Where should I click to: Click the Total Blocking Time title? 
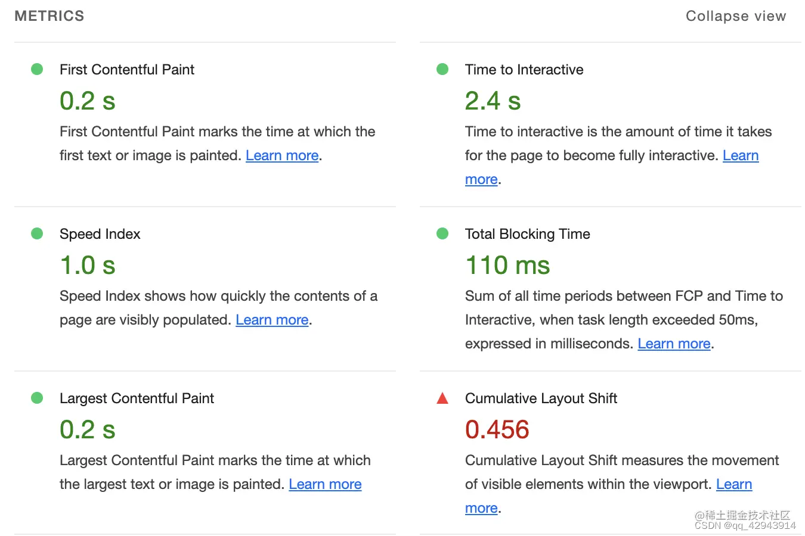point(528,234)
